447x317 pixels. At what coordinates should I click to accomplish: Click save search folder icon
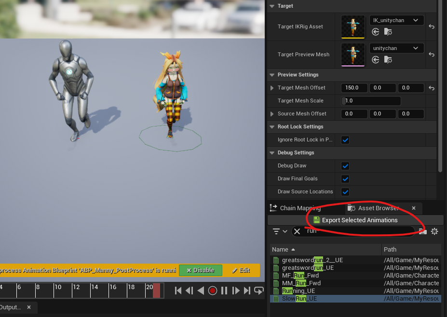[x=422, y=231]
